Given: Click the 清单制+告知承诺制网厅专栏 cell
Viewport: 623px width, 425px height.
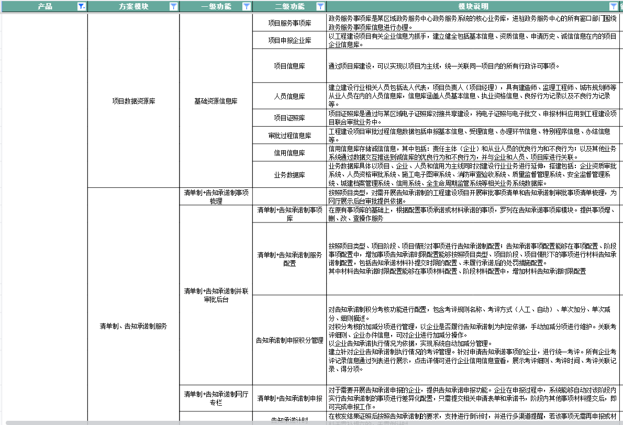Looking at the screenshot, I should click(216, 398).
